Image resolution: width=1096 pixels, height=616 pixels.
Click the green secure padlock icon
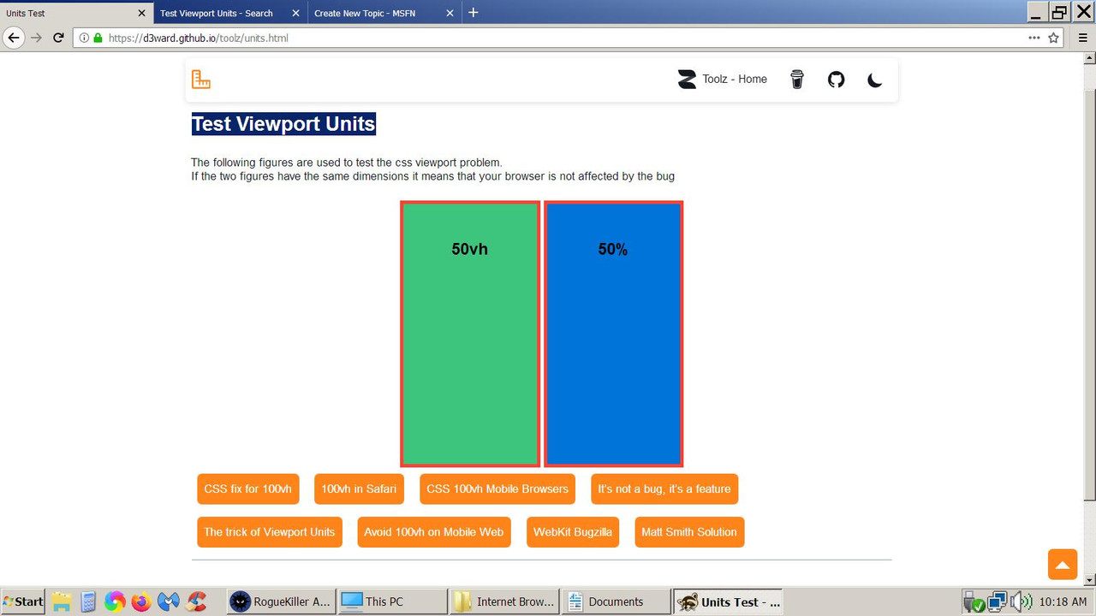tap(98, 38)
